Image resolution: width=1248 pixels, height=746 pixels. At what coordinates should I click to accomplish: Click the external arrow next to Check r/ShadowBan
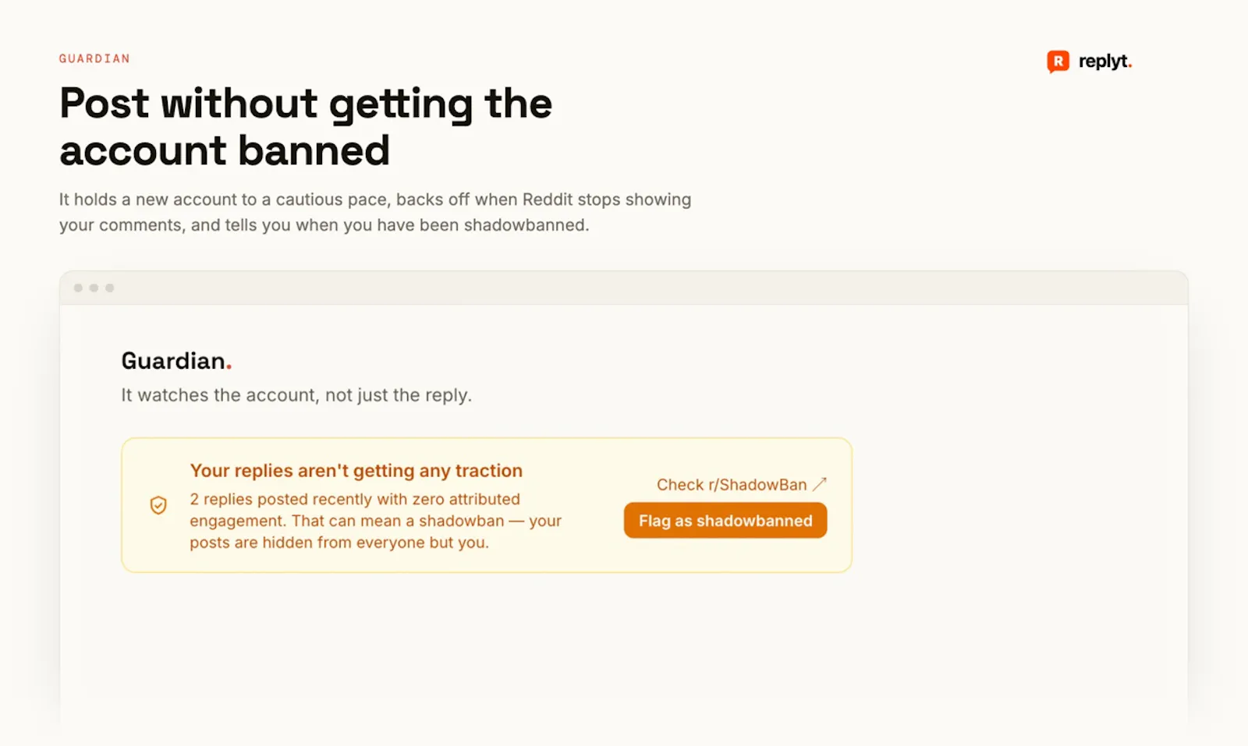coord(819,484)
